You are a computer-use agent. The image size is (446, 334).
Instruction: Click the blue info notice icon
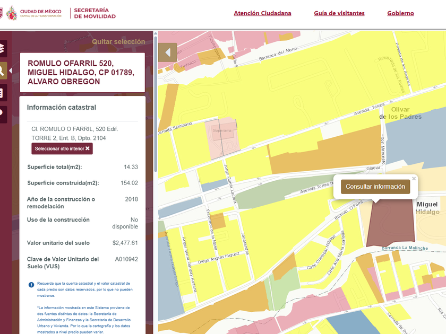(x=31, y=285)
